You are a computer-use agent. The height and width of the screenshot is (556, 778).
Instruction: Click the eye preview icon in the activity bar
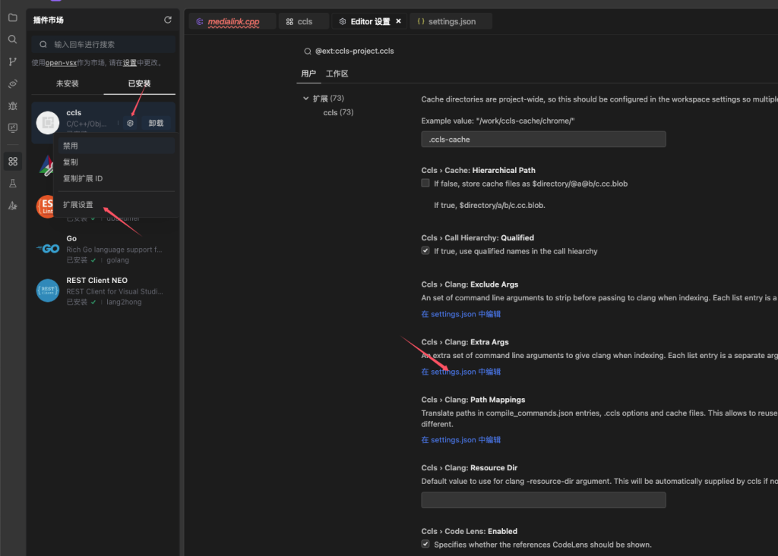point(13,83)
